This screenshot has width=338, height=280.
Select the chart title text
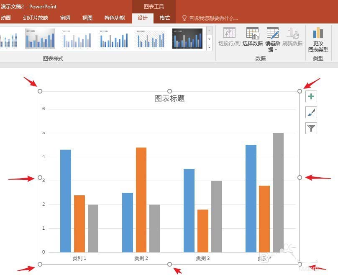click(170, 99)
